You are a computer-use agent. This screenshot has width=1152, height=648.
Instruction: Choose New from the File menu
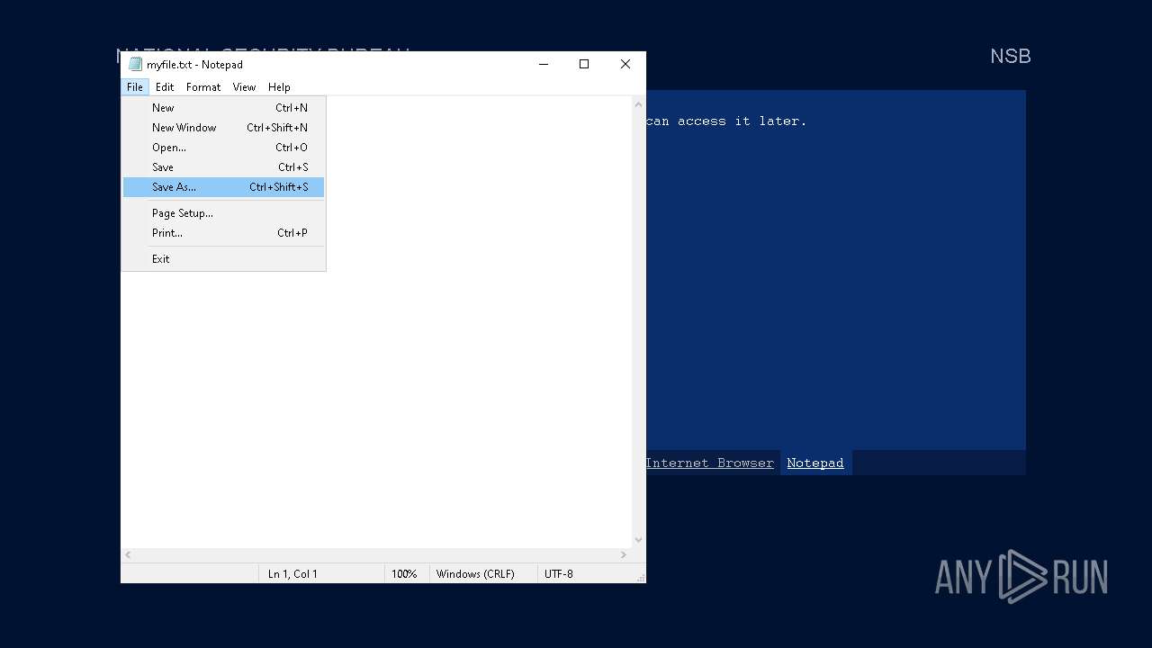(x=223, y=107)
